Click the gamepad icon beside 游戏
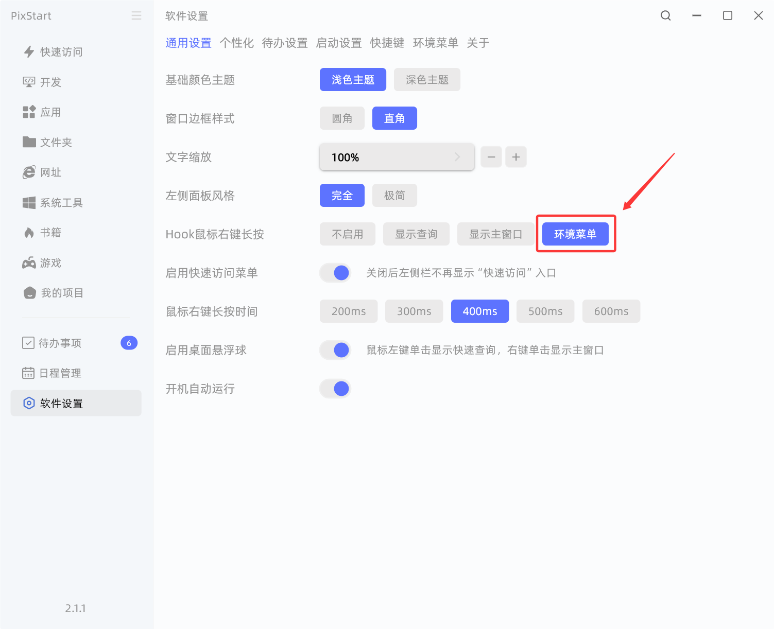 pos(29,263)
